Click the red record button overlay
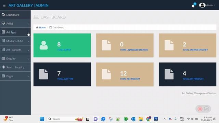 coord(200,109)
